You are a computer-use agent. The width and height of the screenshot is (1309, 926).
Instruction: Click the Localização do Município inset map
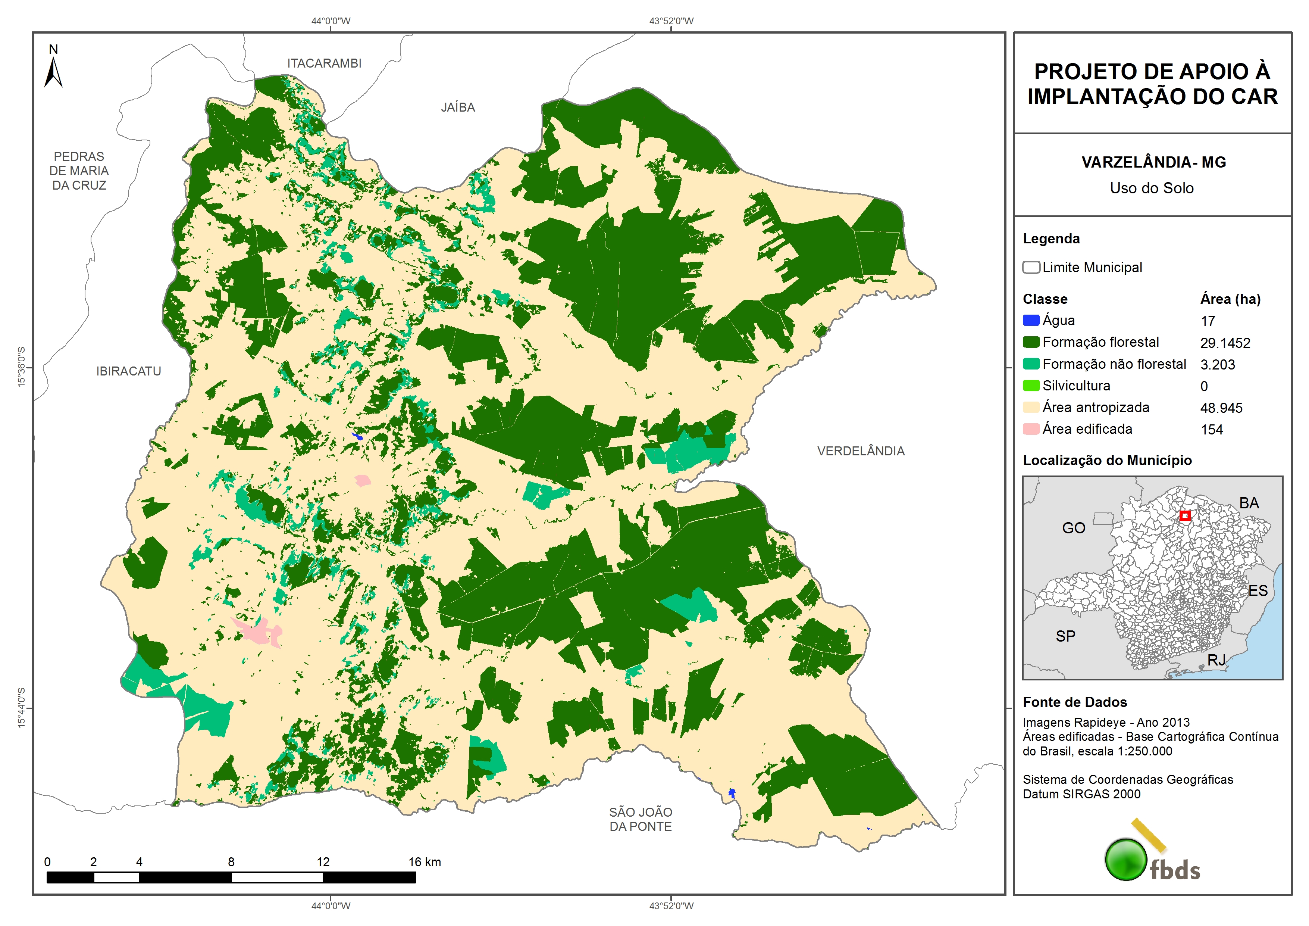[x=1152, y=577]
